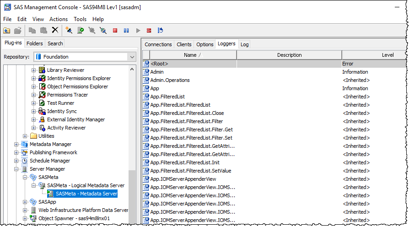Click the External Identity Manager icon
409x227 pixels.
pos(42,119)
